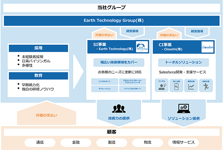Select the 製造 customer pill
223x150 pixels.
click(x=111, y=142)
